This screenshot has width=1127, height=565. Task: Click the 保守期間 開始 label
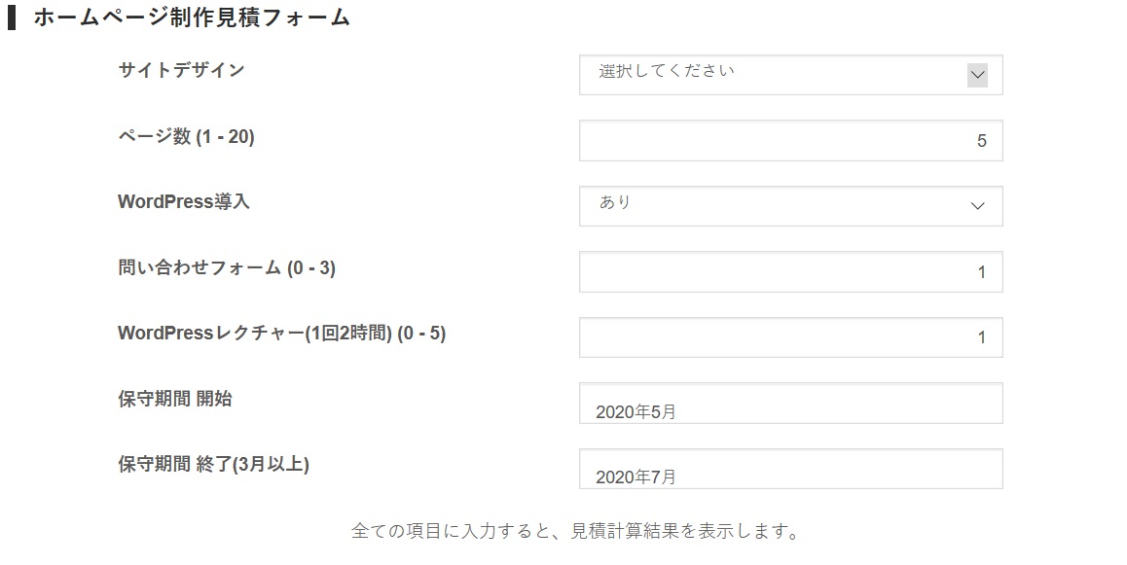tap(175, 399)
